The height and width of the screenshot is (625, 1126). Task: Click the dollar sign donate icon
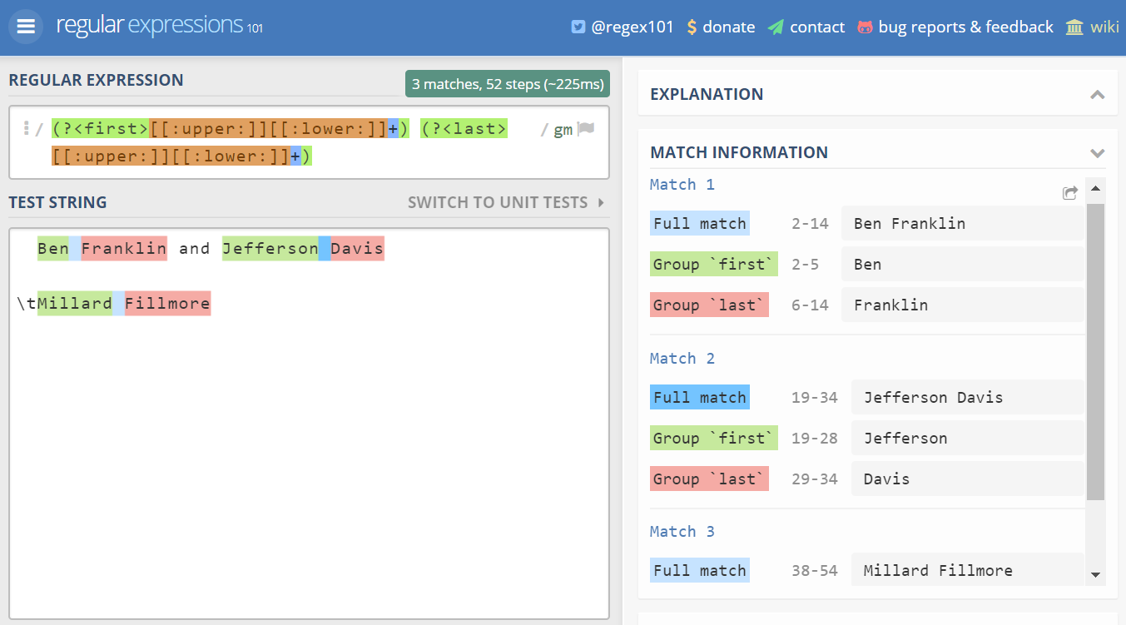pyautogui.click(x=692, y=27)
